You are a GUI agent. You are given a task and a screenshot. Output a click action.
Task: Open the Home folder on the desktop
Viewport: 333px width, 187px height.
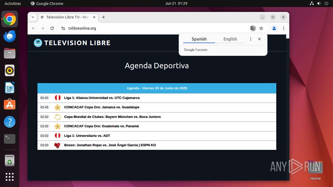(x=315, y=170)
